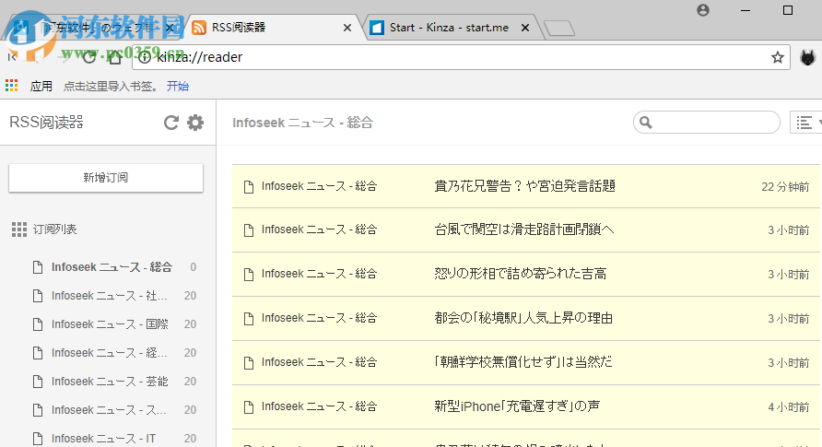Open article 都会の「秘境駅」人気上昇の理由
This screenshot has height=447, width=822.
pyautogui.click(x=523, y=319)
